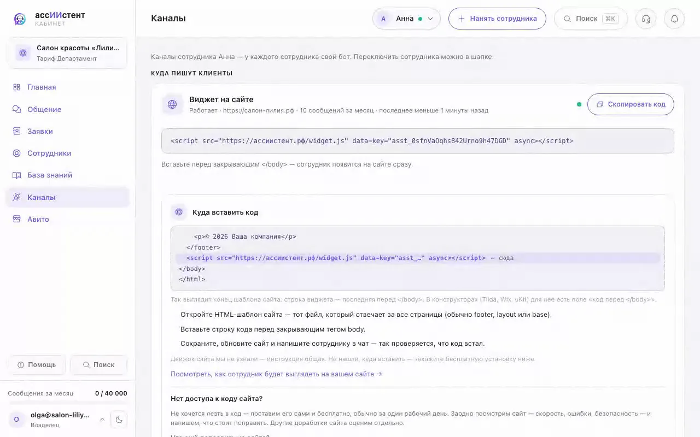This screenshot has width=700, height=437.
Task: Click the headset support icon
Action: click(x=646, y=19)
